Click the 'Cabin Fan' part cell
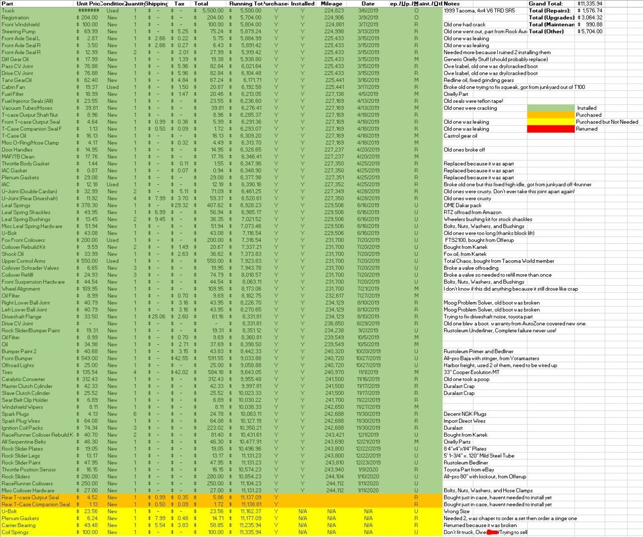The image size is (643, 537). coord(38,87)
